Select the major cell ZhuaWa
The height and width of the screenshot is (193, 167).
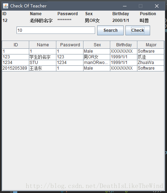coord(151,63)
